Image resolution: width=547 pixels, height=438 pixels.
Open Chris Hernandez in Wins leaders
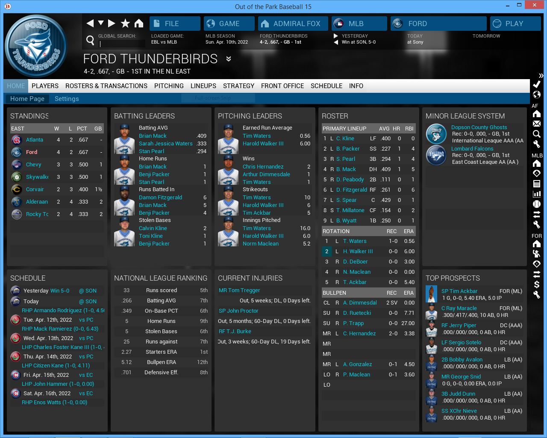263,167
